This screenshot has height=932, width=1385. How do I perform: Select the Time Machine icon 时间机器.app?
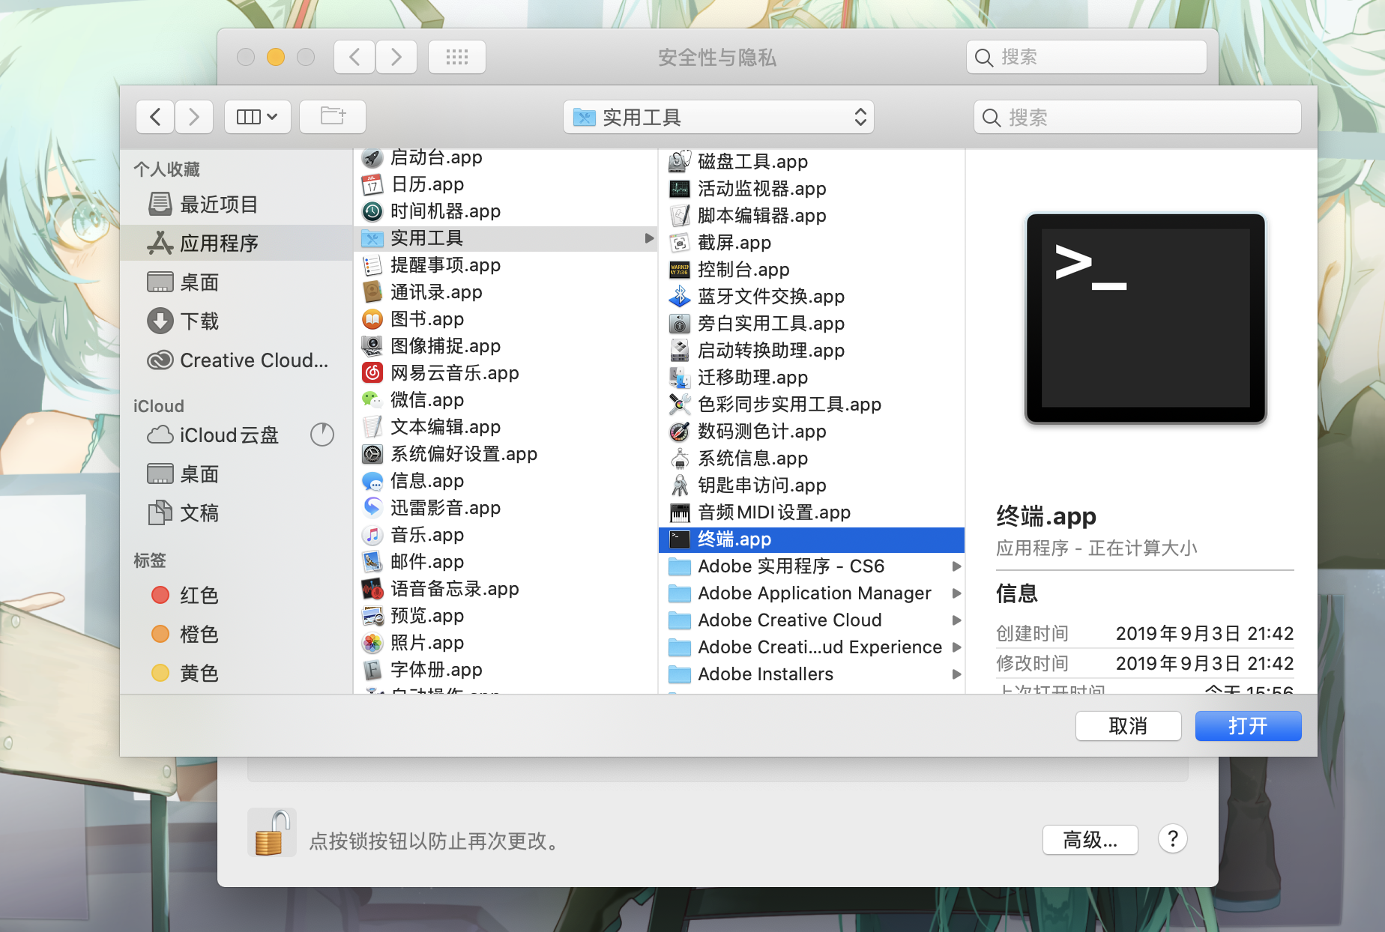[372, 211]
